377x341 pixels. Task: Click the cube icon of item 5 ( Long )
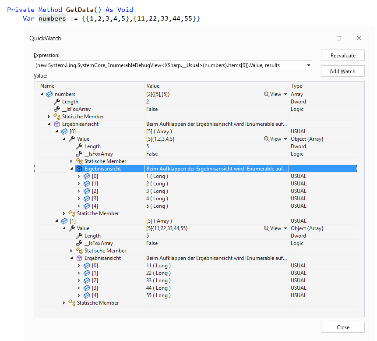click(x=87, y=206)
